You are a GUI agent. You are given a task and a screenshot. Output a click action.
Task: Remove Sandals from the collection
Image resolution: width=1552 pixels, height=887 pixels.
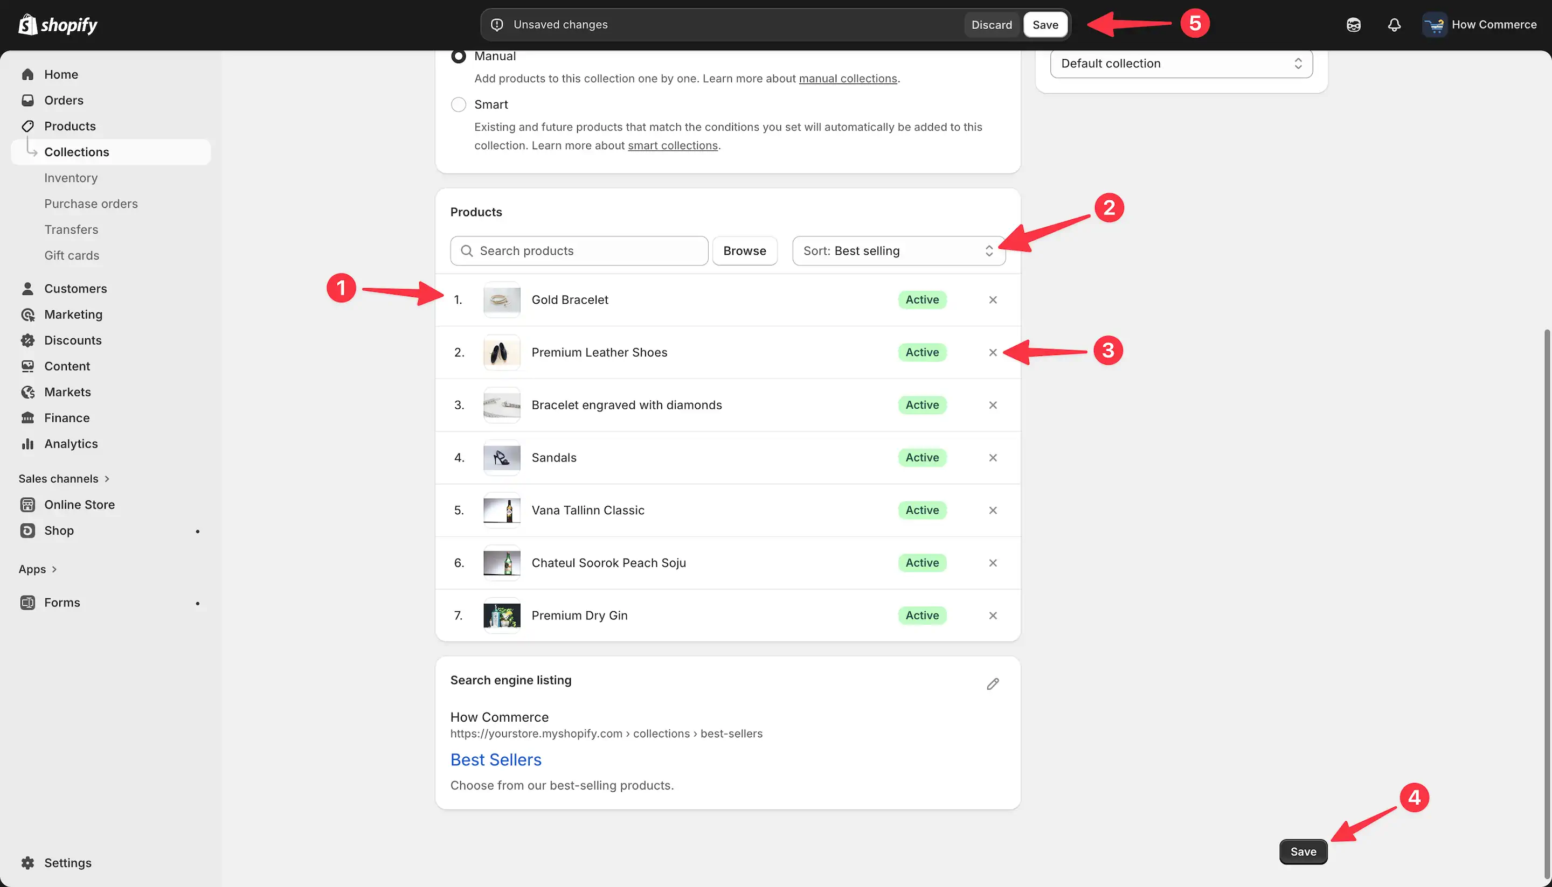(993, 458)
